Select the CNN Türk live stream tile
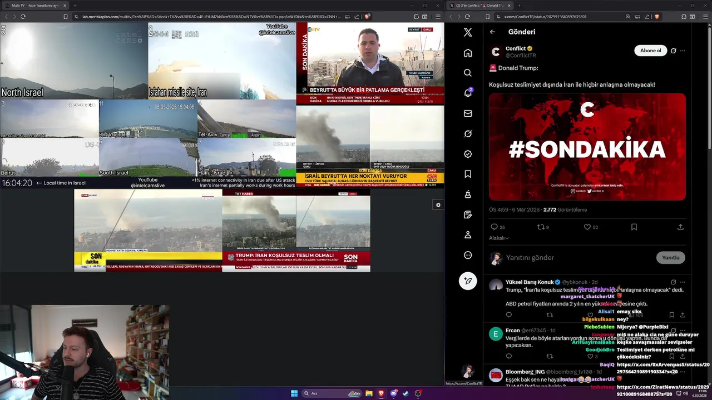Viewport: 712px width, 400px height. tap(370, 146)
